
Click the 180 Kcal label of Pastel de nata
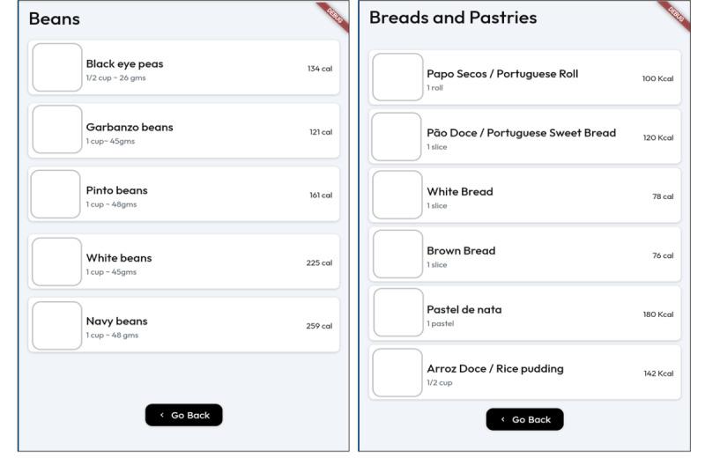pyautogui.click(x=658, y=314)
